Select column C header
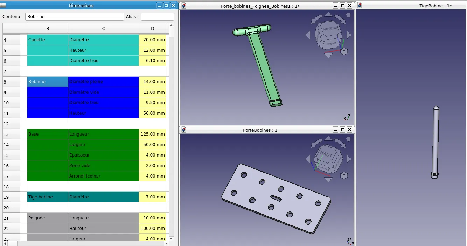467x246 pixels. pos(104,28)
